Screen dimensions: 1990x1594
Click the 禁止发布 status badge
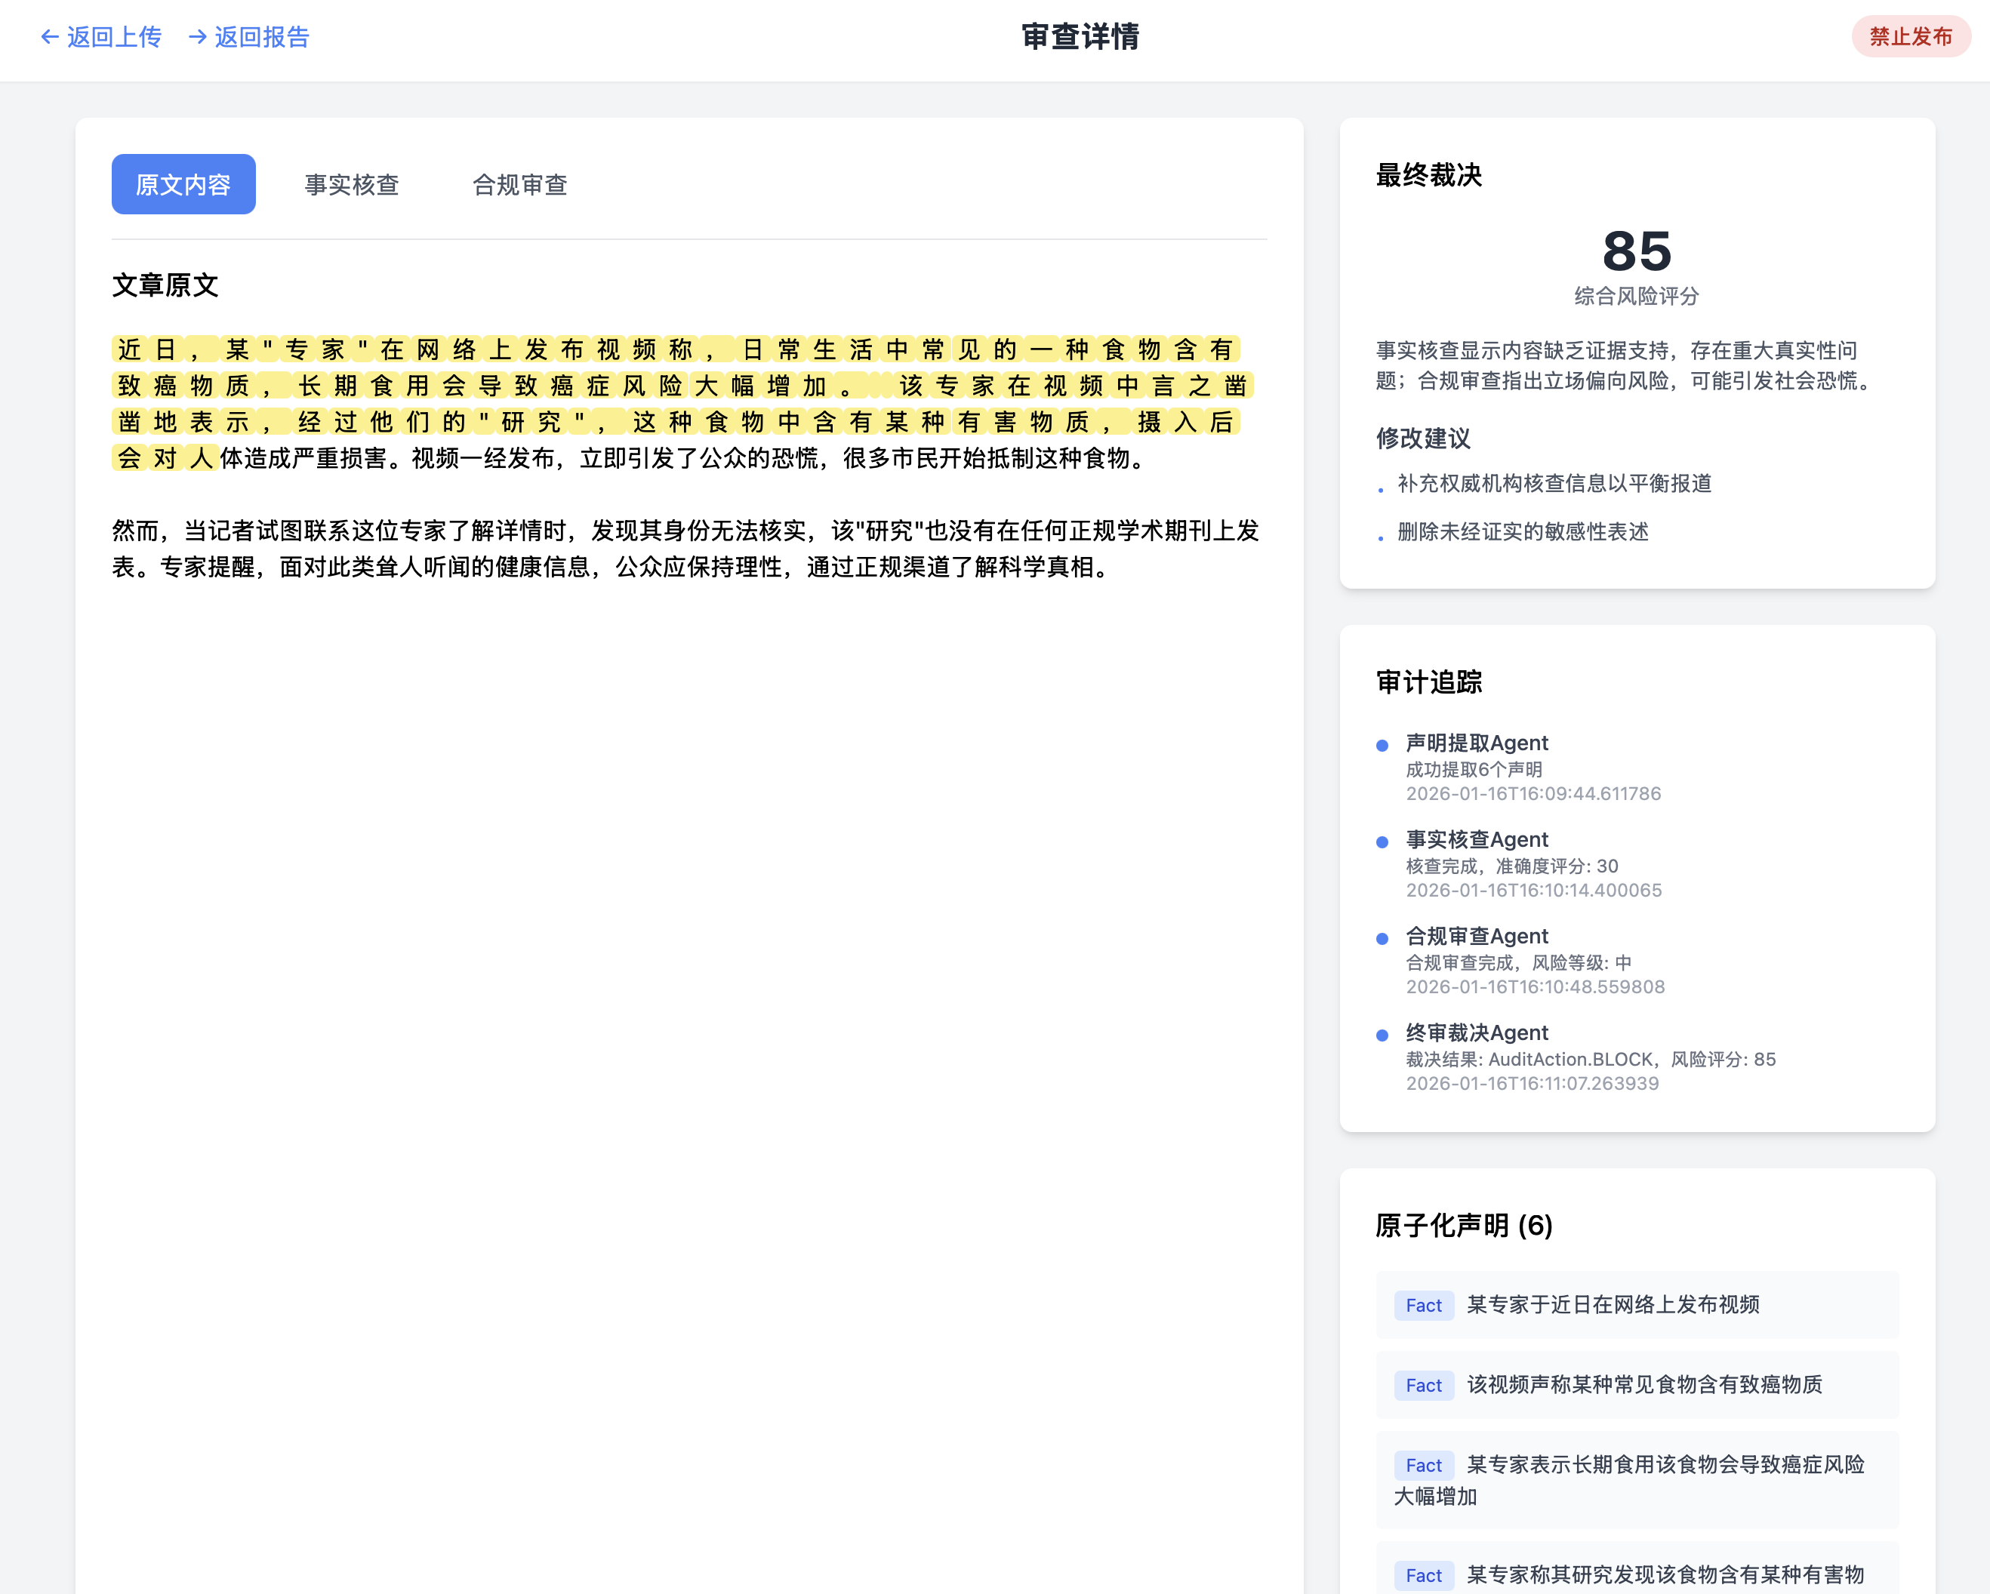[x=1910, y=37]
